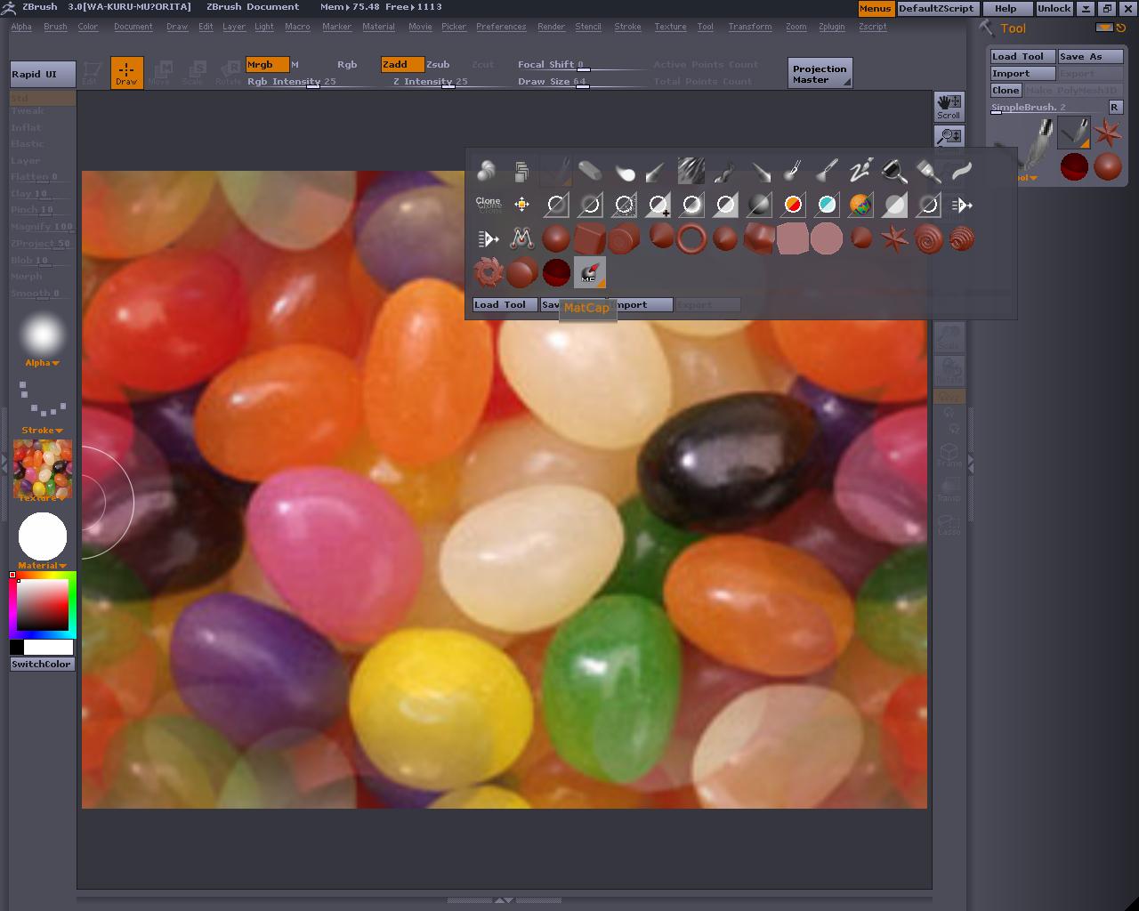Toggle Zadd sculpt mode
This screenshot has width=1139, height=911.
point(401,64)
